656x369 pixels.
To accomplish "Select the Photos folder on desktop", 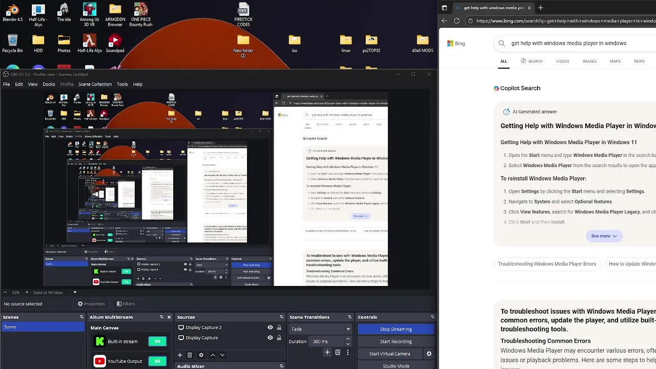I will click(64, 44).
